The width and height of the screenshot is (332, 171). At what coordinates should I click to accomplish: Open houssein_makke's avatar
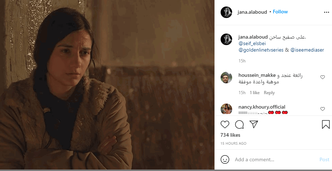[x=226, y=78]
